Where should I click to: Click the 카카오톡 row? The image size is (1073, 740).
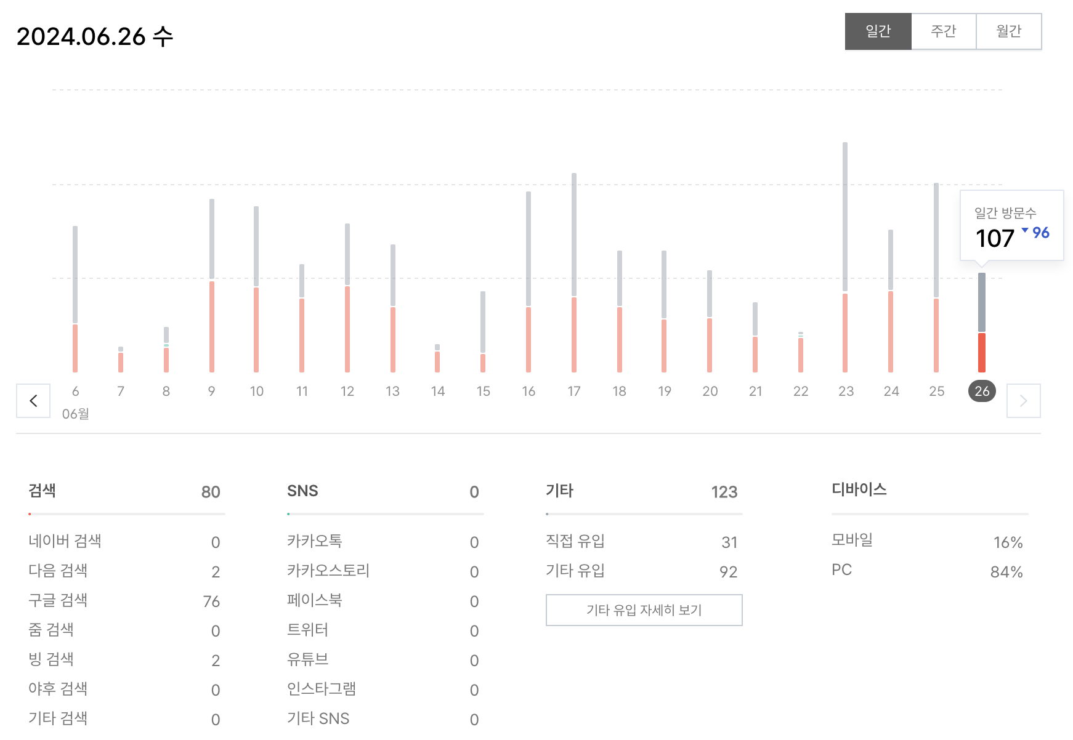click(x=385, y=541)
